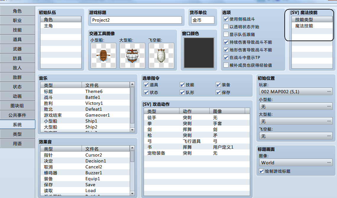Click music list scroll up arrow
Image resolution: width=337 pixels, height=198 pixels.
click(x=132, y=84)
